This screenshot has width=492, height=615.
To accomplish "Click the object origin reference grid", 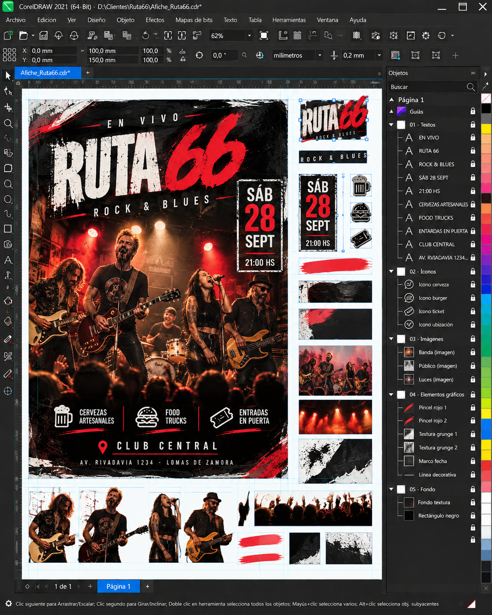I will 10,55.
